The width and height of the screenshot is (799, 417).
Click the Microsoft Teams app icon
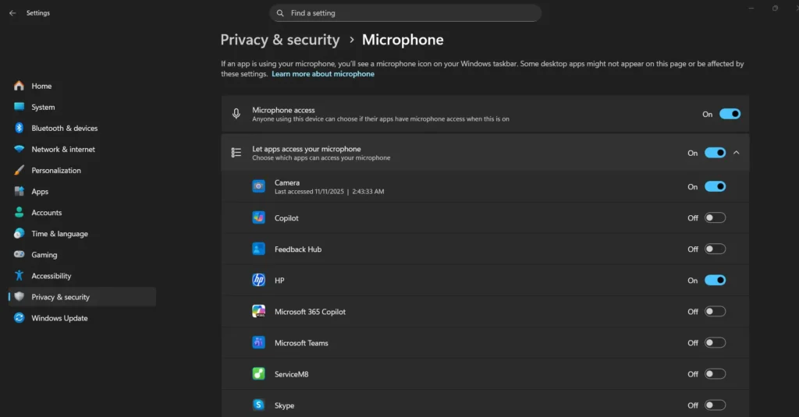(x=258, y=343)
